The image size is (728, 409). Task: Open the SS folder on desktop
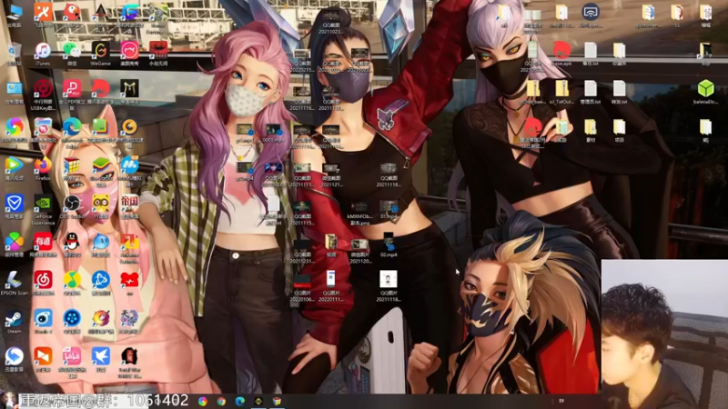click(676, 15)
